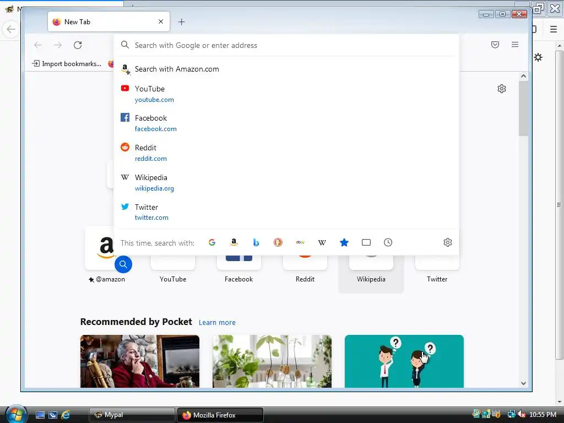
Task: Choose DuckDuckGo one-off search icon
Action: coord(278,242)
